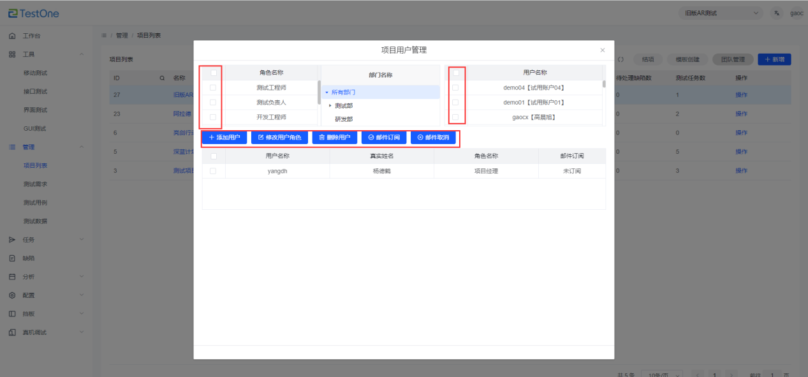Open the 旧版AR测试 project dropdown
This screenshot has width=808, height=377.
[x=720, y=13]
